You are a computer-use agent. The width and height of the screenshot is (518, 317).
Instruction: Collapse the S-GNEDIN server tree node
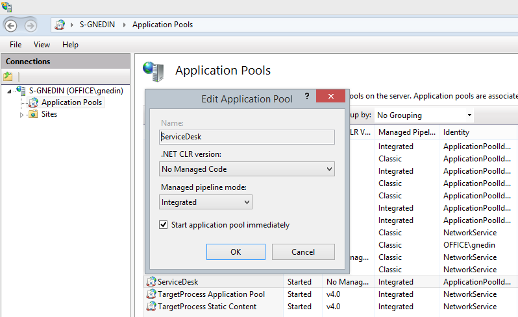[x=9, y=91]
